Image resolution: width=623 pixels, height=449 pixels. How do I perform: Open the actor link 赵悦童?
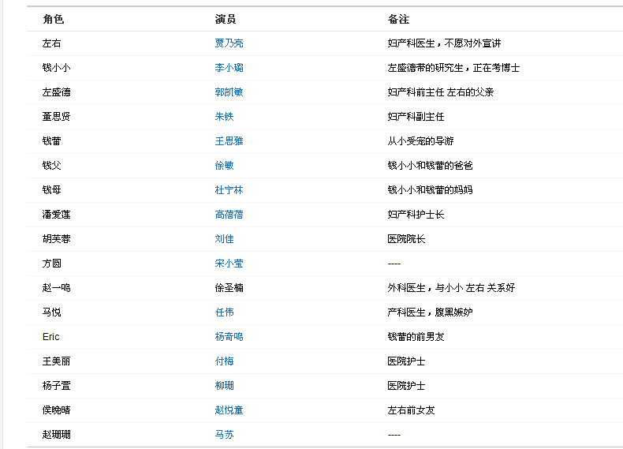tap(229, 410)
